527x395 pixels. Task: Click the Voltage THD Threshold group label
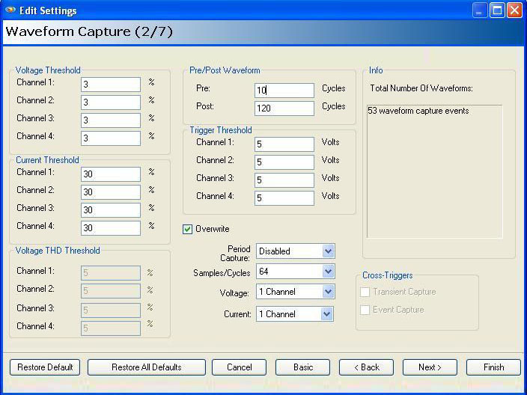(58, 251)
